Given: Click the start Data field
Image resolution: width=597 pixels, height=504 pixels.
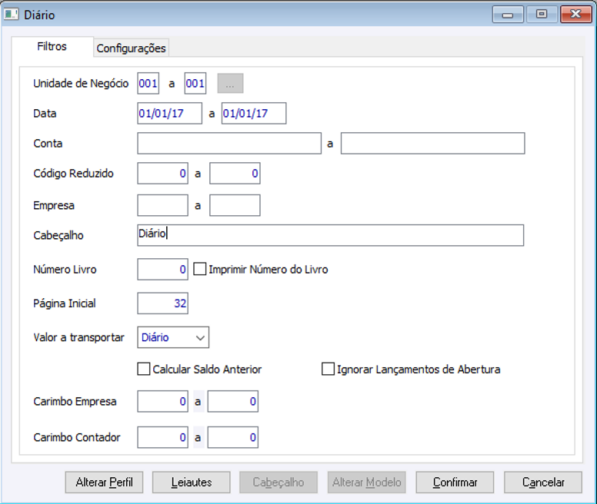Looking at the screenshot, I should coord(170,113).
